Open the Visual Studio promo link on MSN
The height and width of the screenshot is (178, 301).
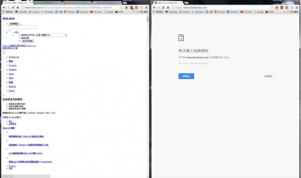point(30,162)
